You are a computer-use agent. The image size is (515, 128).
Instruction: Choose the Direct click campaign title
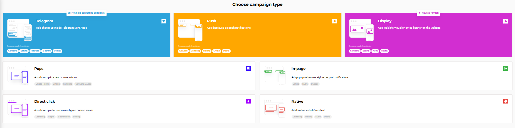(x=45, y=102)
